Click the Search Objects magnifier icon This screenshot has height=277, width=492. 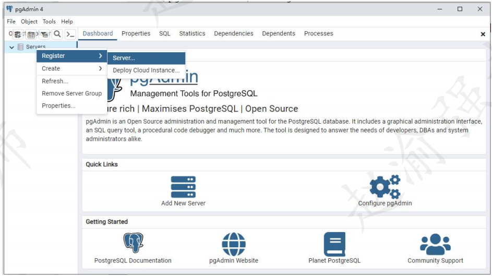point(57,34)
